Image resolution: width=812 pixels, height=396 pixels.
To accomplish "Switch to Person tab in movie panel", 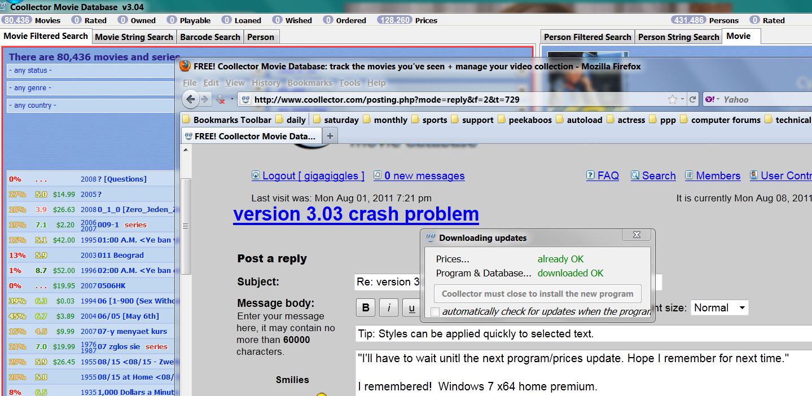I will click(261, 37).
